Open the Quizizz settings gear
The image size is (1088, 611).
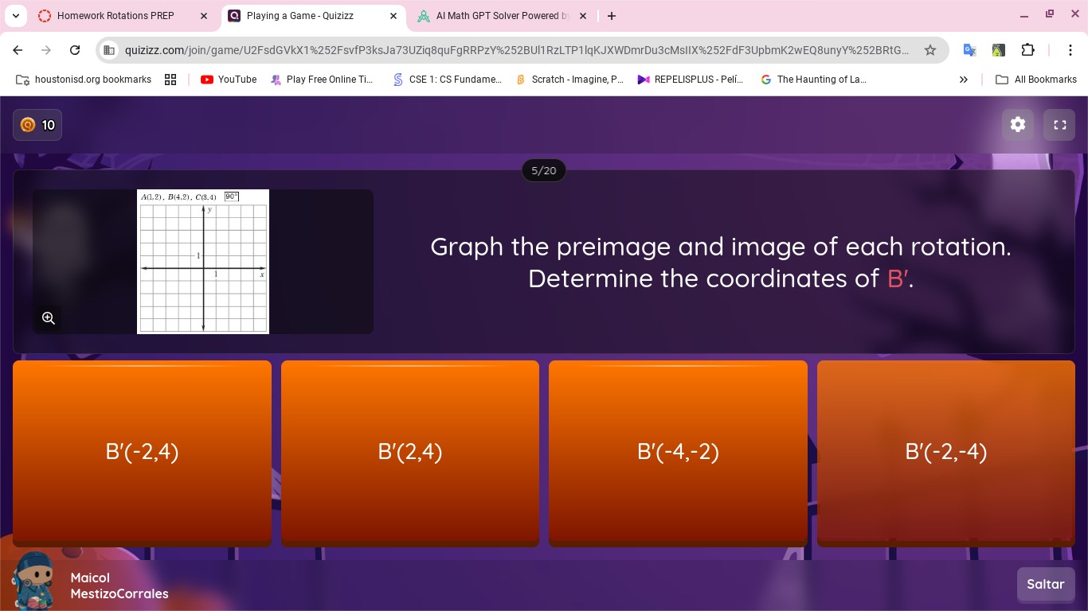pyautogui.click(x=1017, y=125)
